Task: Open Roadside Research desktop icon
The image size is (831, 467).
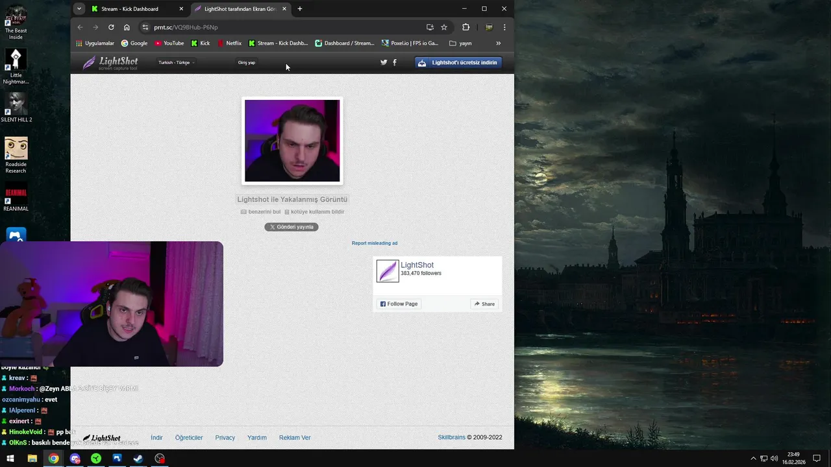Action: [x=16, y=155]
